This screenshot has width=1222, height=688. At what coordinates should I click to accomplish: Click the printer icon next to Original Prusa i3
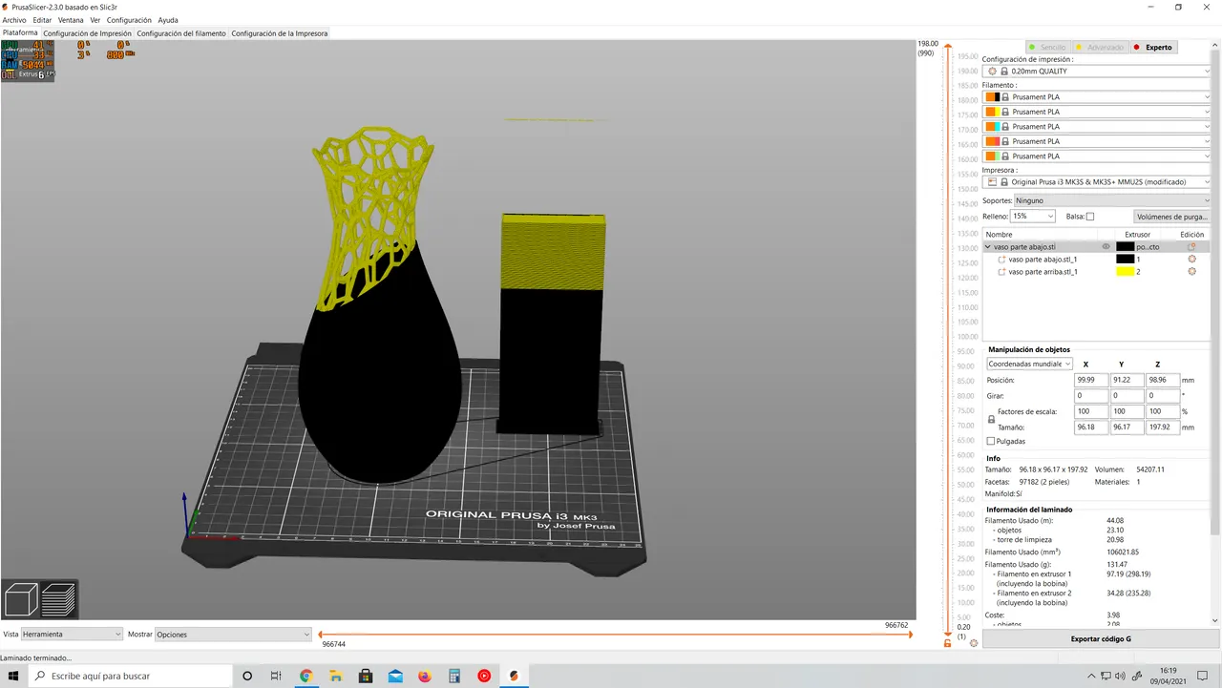pos(994,181)
